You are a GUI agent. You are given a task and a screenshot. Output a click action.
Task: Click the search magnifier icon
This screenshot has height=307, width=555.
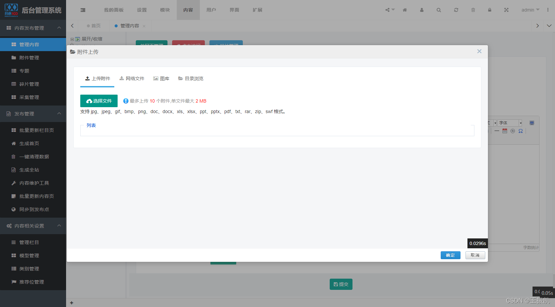click(439, 10)
